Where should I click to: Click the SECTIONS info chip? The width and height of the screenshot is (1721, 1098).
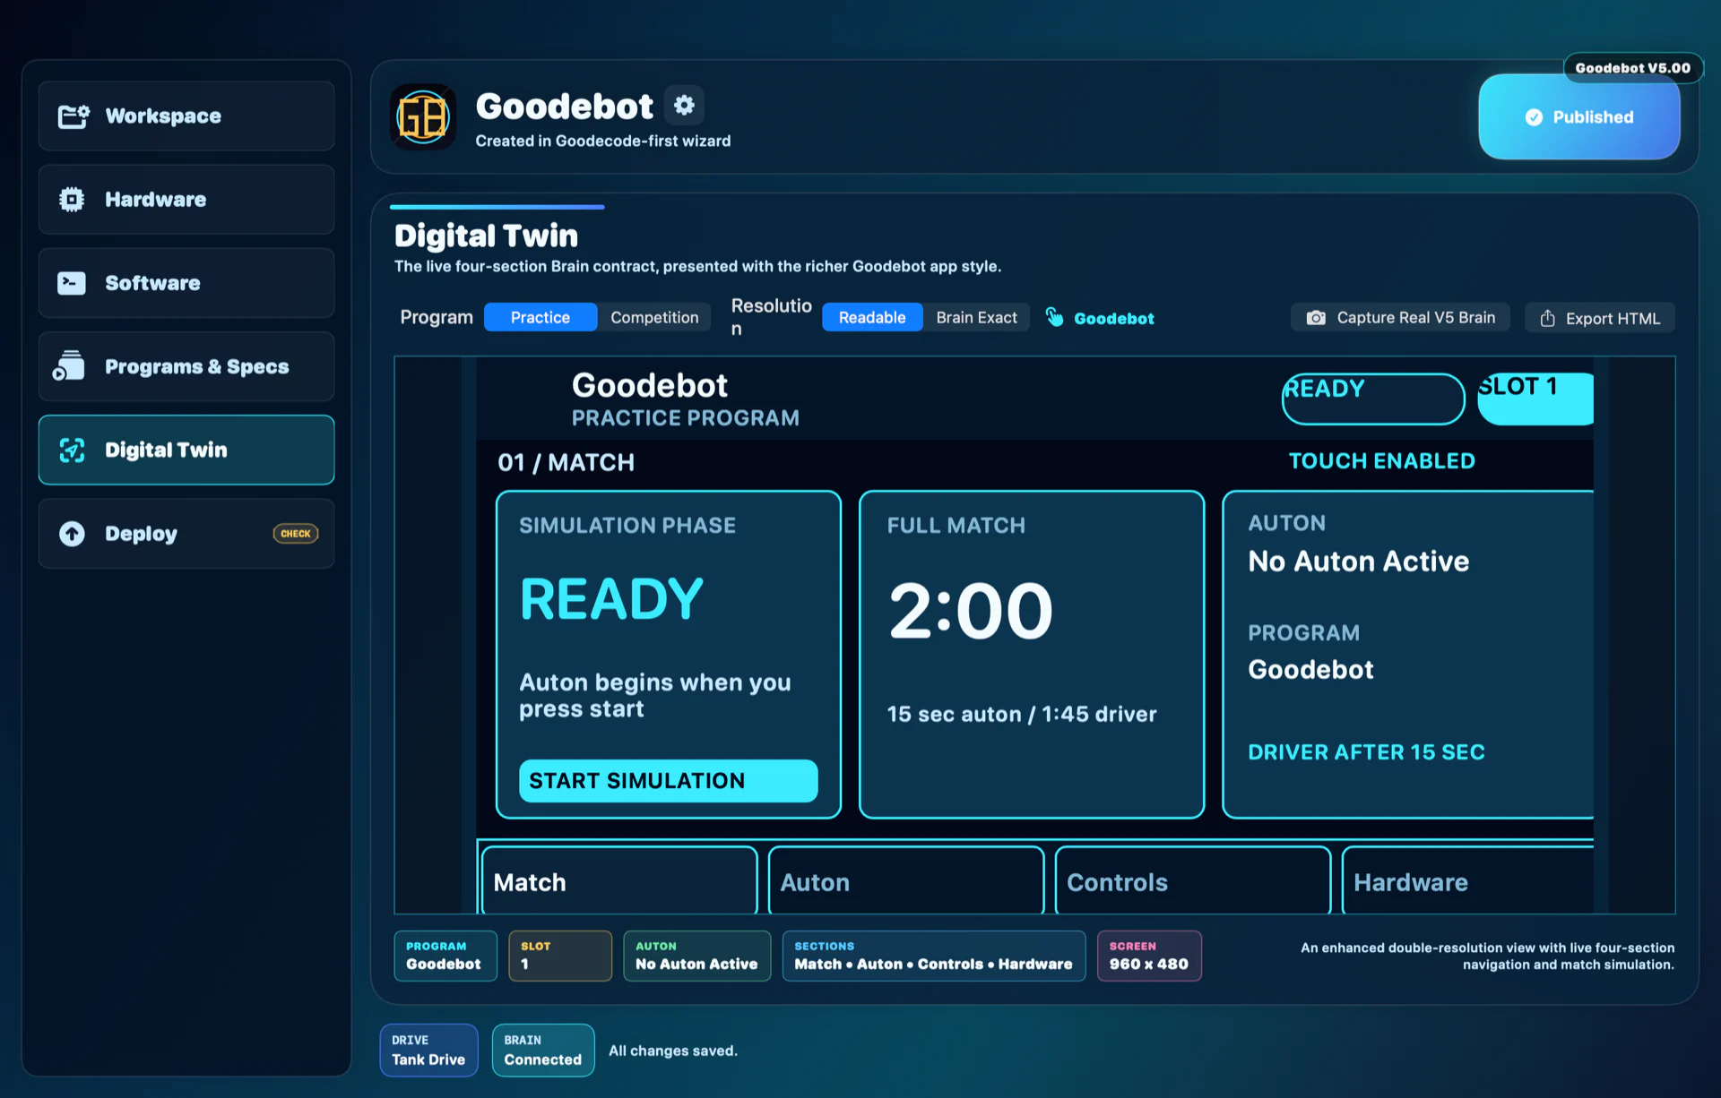[x=934, y=956]
